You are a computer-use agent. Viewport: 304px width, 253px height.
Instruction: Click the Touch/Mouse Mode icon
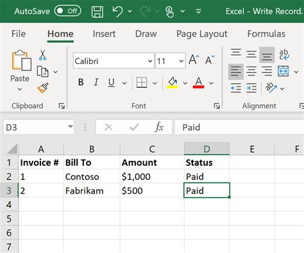[170, 12]
